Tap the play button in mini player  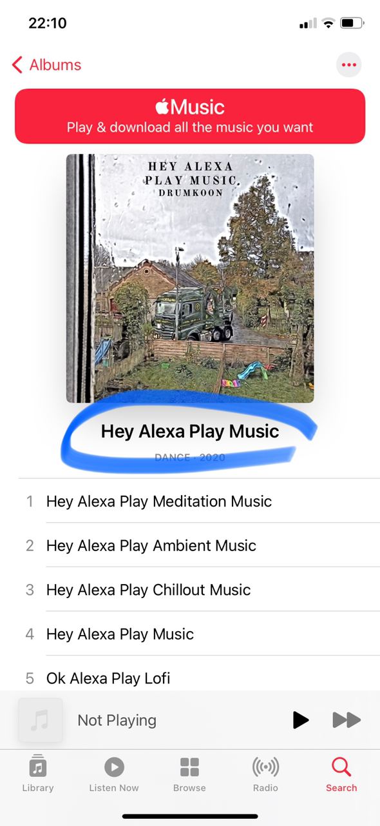point(300,720)
